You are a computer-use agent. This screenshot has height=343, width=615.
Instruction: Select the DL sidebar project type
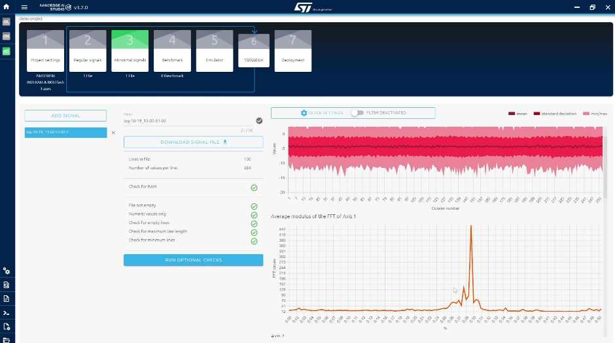pyautogui.click(x=7, y=22)
